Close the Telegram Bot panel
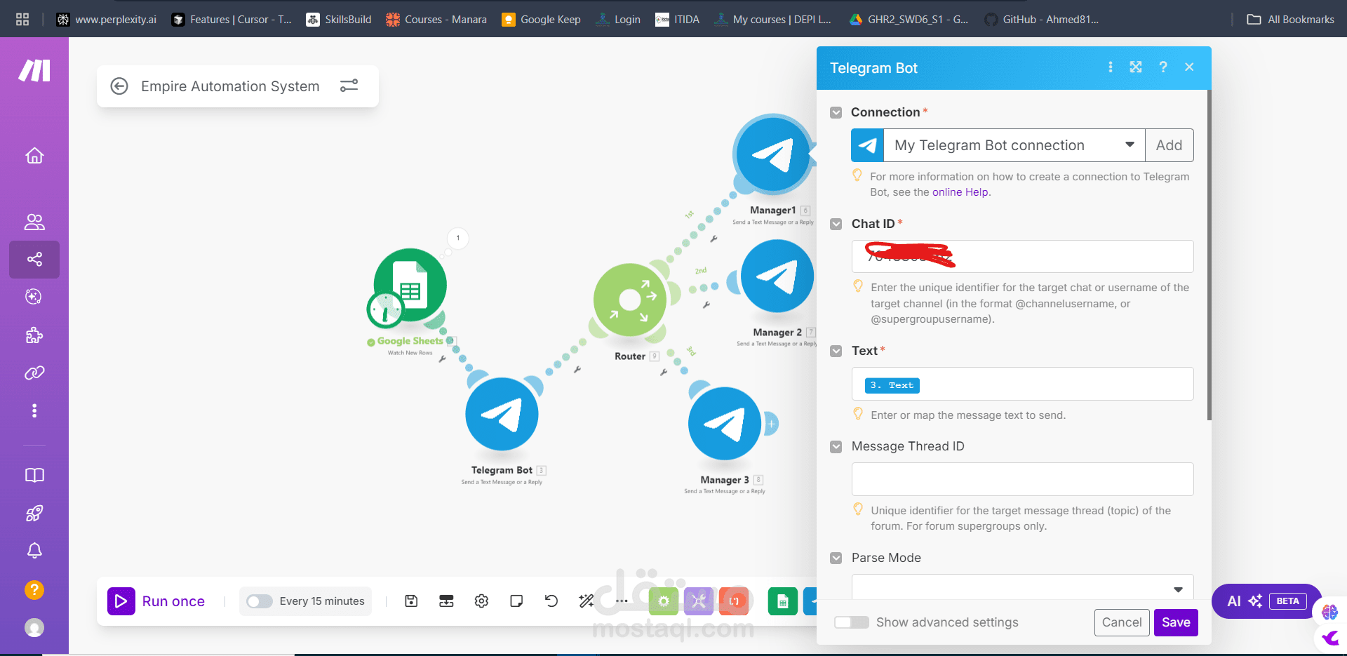Screen dimensions: 1347x656 (1189, 67)
